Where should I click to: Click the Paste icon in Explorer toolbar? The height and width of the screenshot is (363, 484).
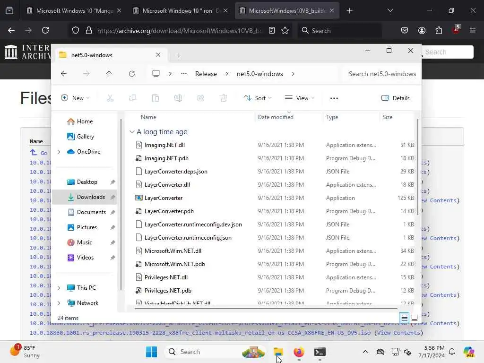[155, 98]
